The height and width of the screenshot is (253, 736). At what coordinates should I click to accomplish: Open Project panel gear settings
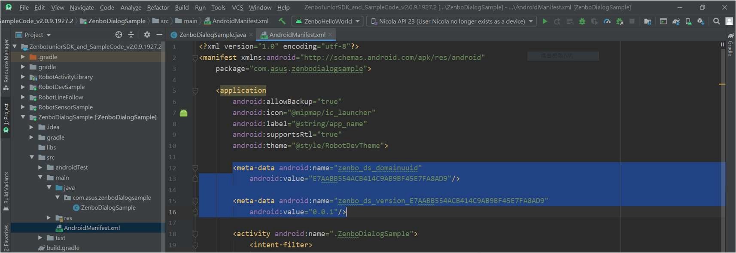147,35
